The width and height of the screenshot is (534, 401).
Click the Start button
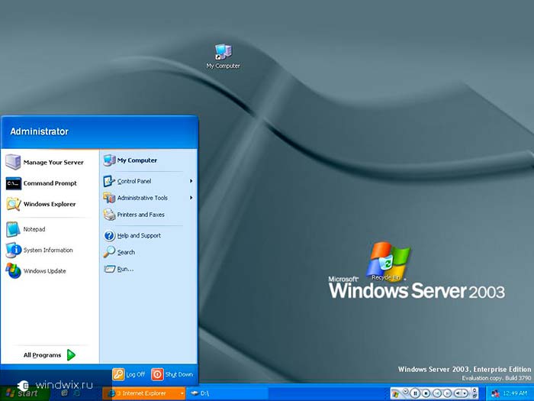(24, 393)
